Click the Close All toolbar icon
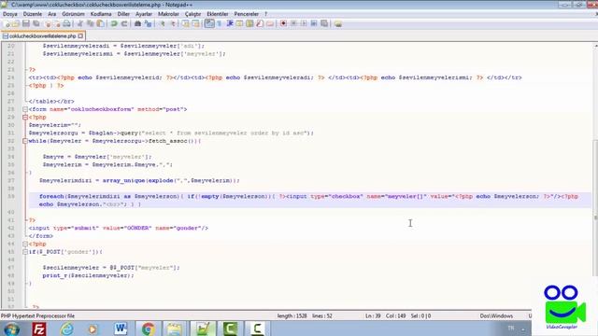598x336 pixels. click(x=57, y=23)
